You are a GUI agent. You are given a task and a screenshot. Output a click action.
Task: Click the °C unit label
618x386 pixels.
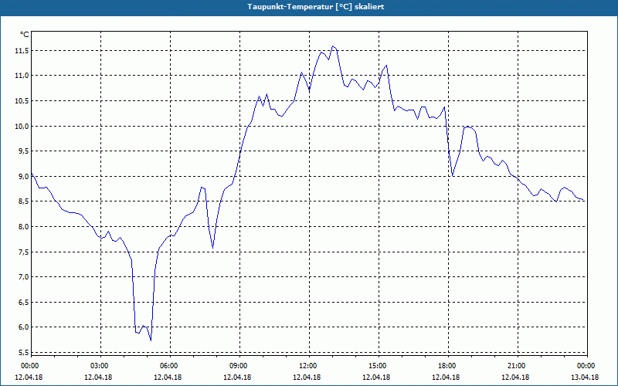[x=25, y=35]
